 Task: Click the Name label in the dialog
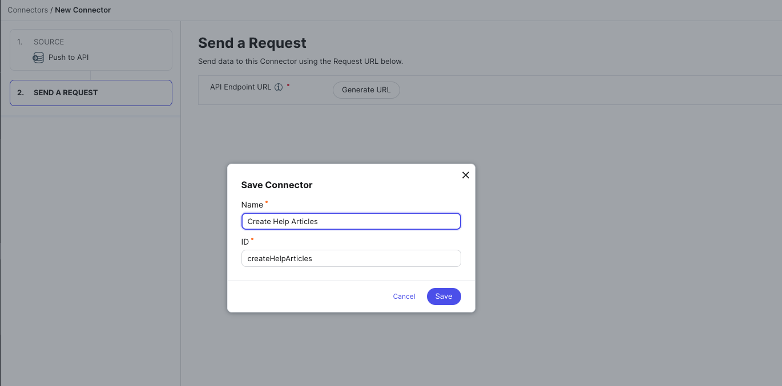point(252,205)
